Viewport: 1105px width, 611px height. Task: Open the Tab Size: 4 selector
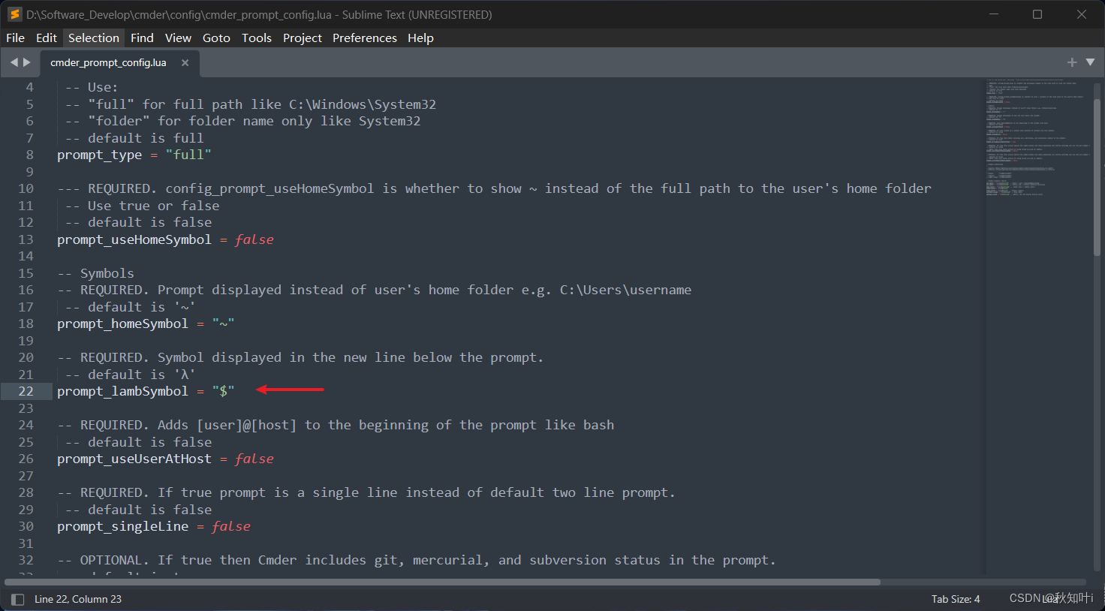pos(955,598)
